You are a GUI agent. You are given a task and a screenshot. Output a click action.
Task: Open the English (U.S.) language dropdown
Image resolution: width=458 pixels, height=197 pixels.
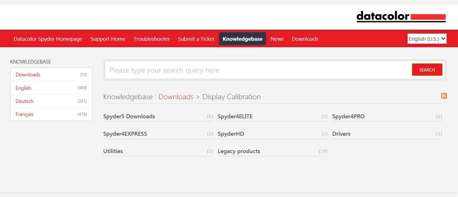[427, 39]
